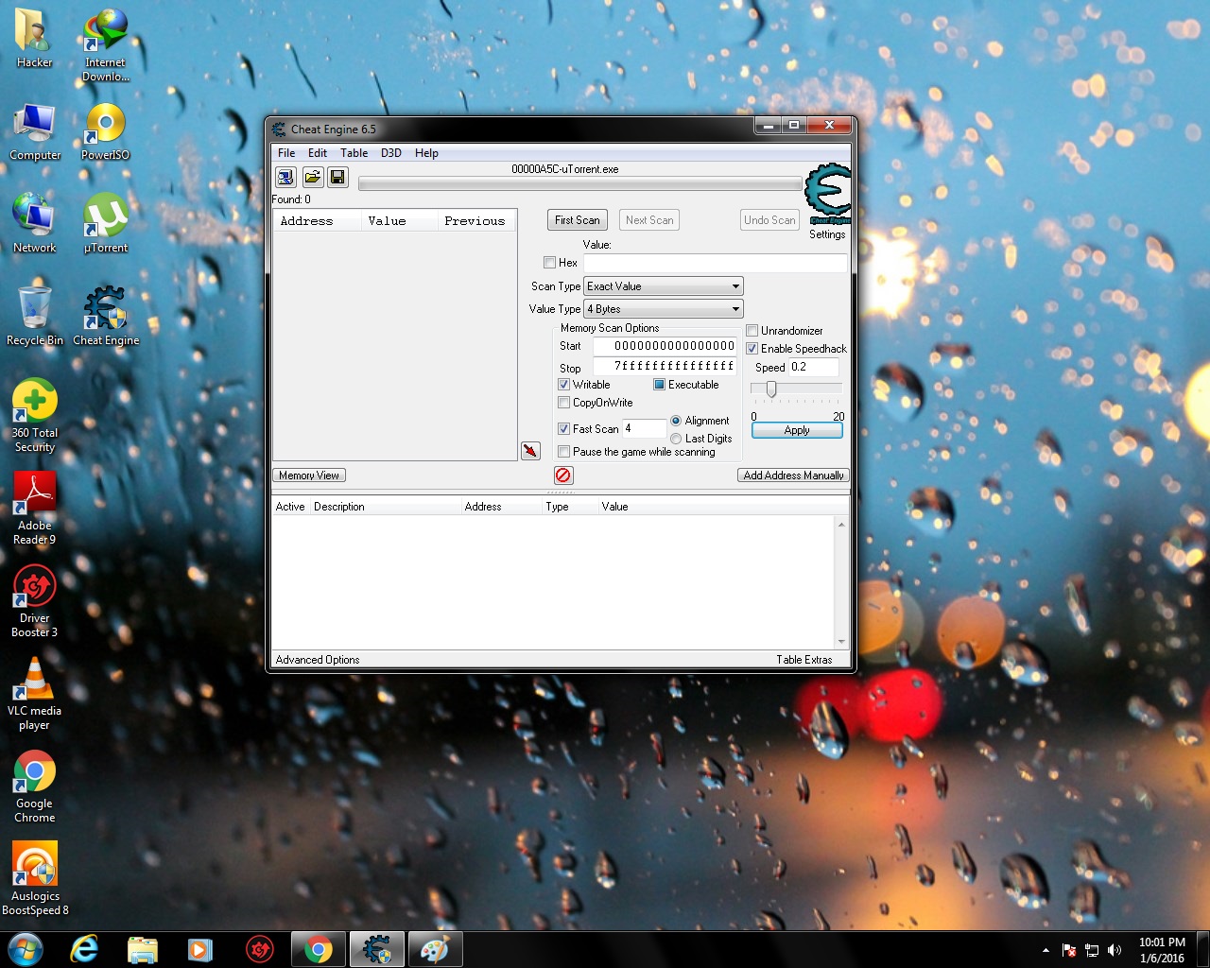Open the Windows Start button
Screen dimensions: 1210x968
click(x=26, y=949)
